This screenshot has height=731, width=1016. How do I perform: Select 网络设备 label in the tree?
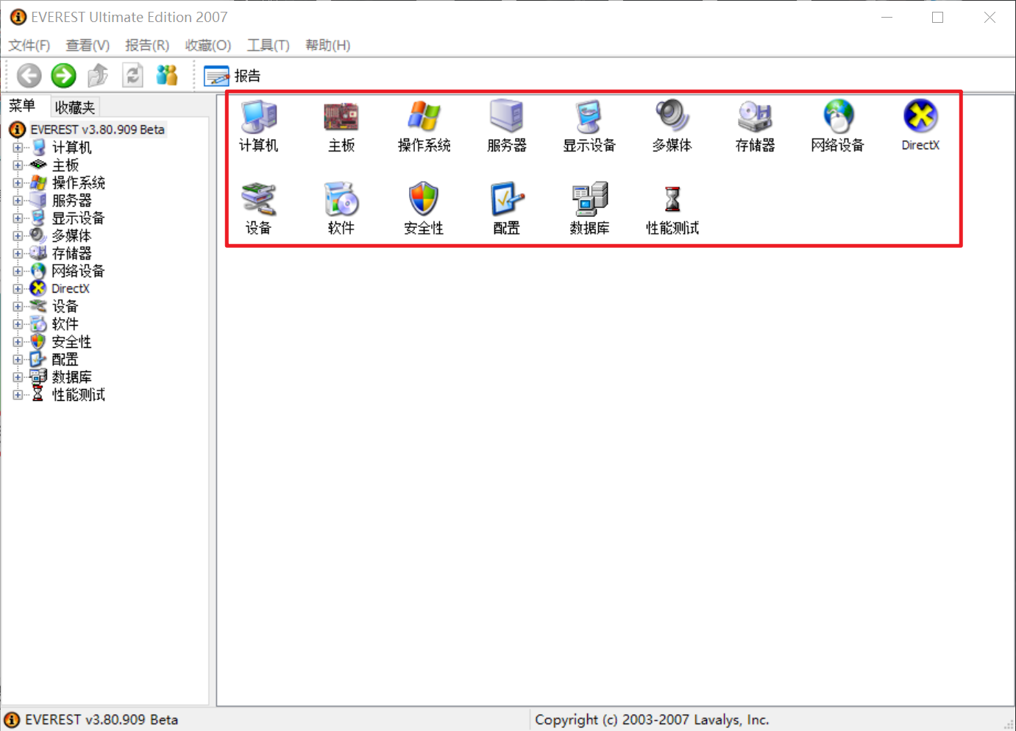pos(78,271)
